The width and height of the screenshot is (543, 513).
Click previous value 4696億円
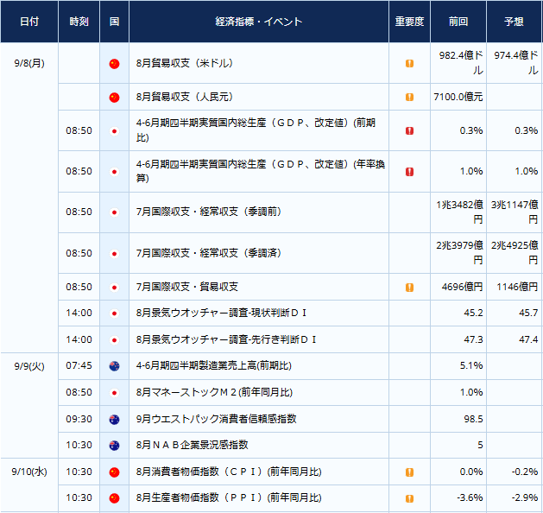pyautogui.click(x=462, y=287)
